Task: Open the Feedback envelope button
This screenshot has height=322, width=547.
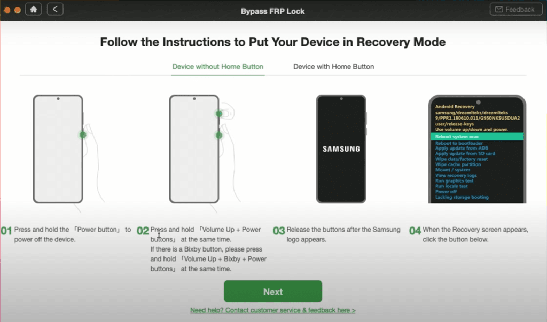Action: point(516,10)
